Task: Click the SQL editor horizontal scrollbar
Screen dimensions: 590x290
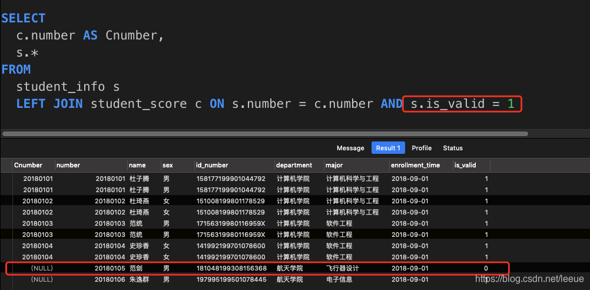Action: 266,134
